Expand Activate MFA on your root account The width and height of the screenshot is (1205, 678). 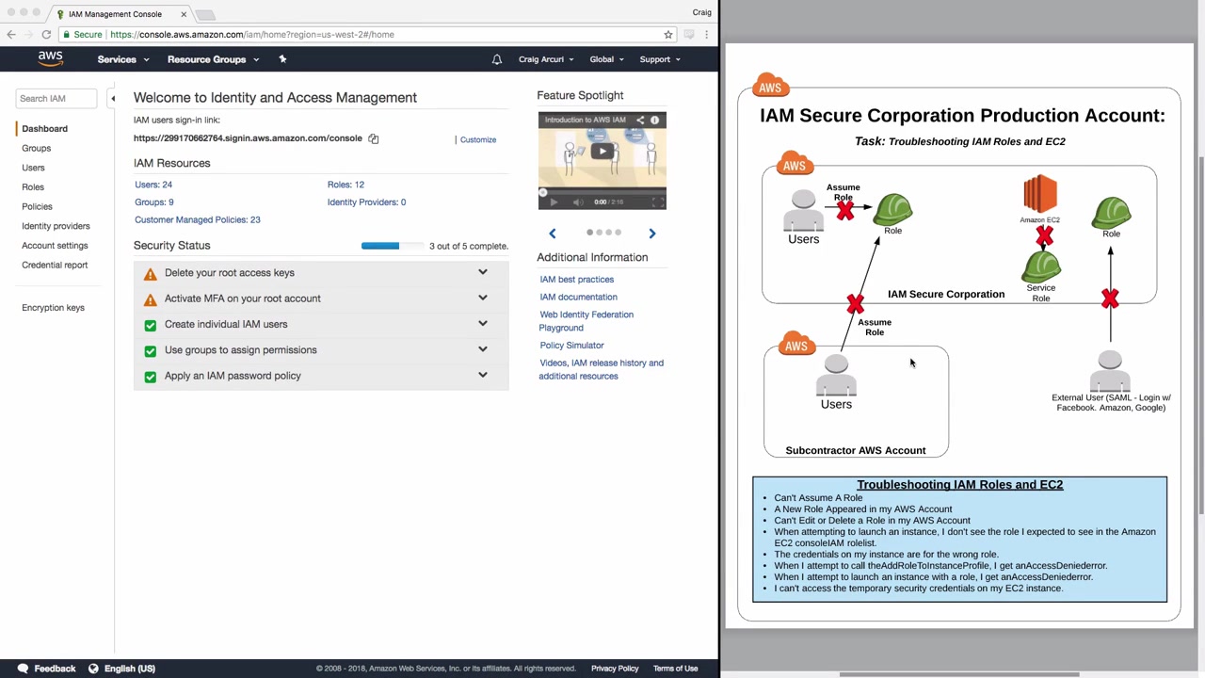pyautogui.click(x=482, y=299)
